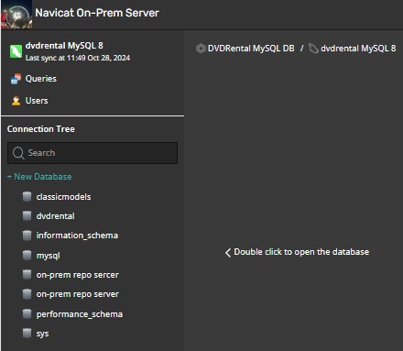The width and height of the screenshot is (403, 351).
Task: Open Queries via its icon
Action: click(16, 79)
